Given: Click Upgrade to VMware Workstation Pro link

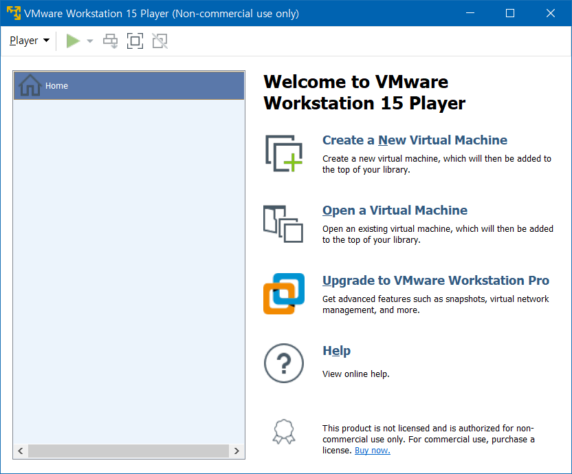Looking at the screenshot, I should [436, 281].
